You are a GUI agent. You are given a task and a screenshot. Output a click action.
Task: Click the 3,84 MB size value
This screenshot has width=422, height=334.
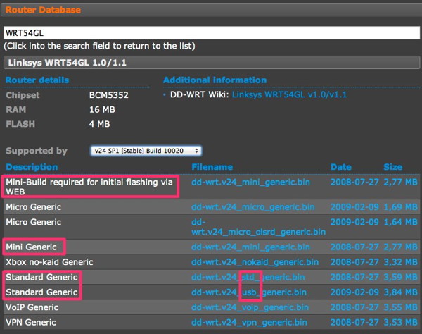(400, 292)
